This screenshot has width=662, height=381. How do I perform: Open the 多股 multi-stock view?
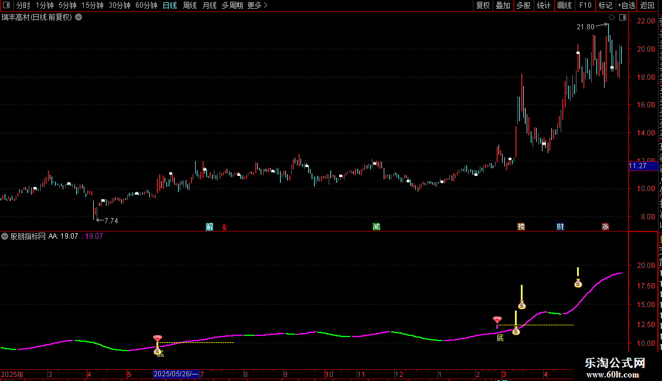[523, 5]
